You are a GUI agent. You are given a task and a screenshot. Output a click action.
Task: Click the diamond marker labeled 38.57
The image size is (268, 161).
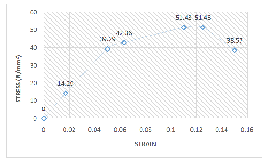[234, 50]
